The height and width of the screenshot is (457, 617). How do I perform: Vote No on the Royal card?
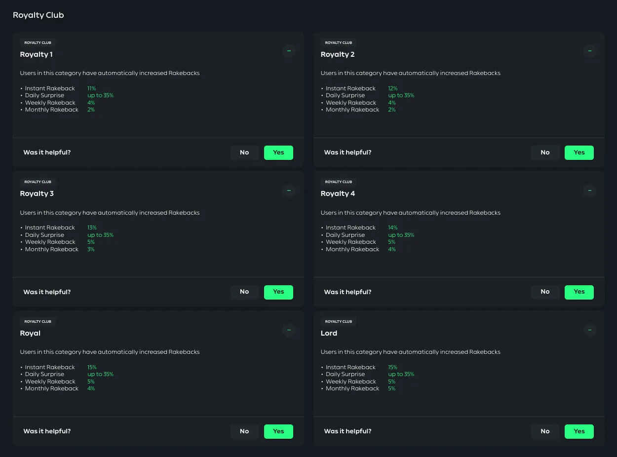point(244,431)
